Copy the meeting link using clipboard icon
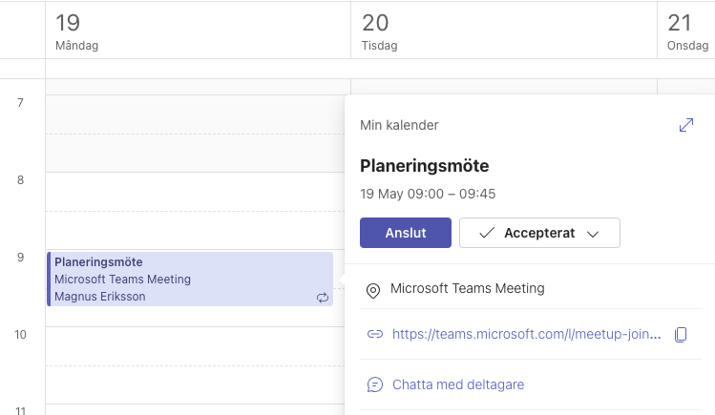This screenshot has width=715, height=415. (681, 334)
